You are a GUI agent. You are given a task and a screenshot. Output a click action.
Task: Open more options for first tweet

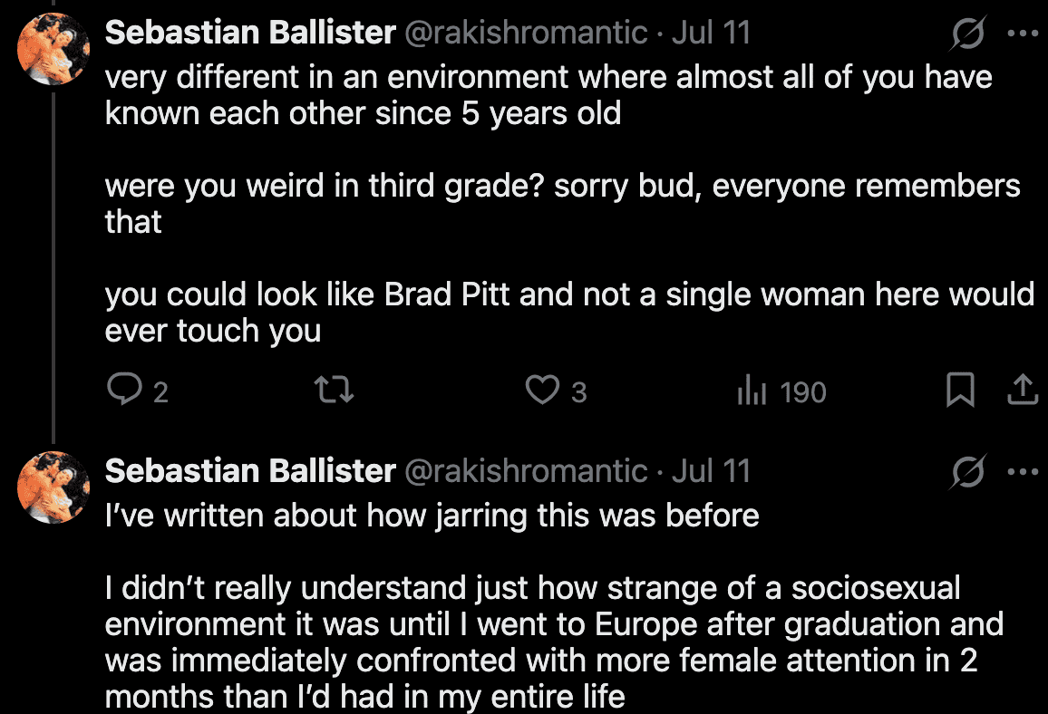point(1023,34)
